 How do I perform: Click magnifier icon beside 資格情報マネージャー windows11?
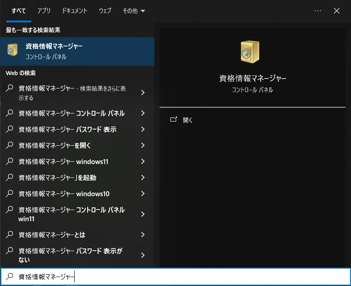click(x=9, y=161)
